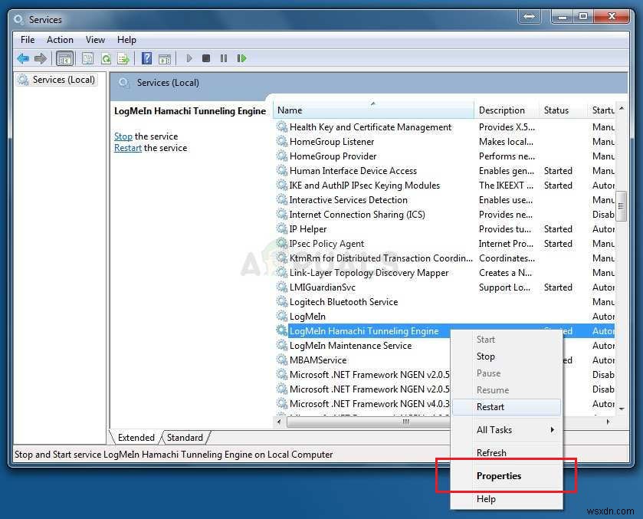643x519 pixels.
Task: Click the stop service square icon
Action: point(206,59)
